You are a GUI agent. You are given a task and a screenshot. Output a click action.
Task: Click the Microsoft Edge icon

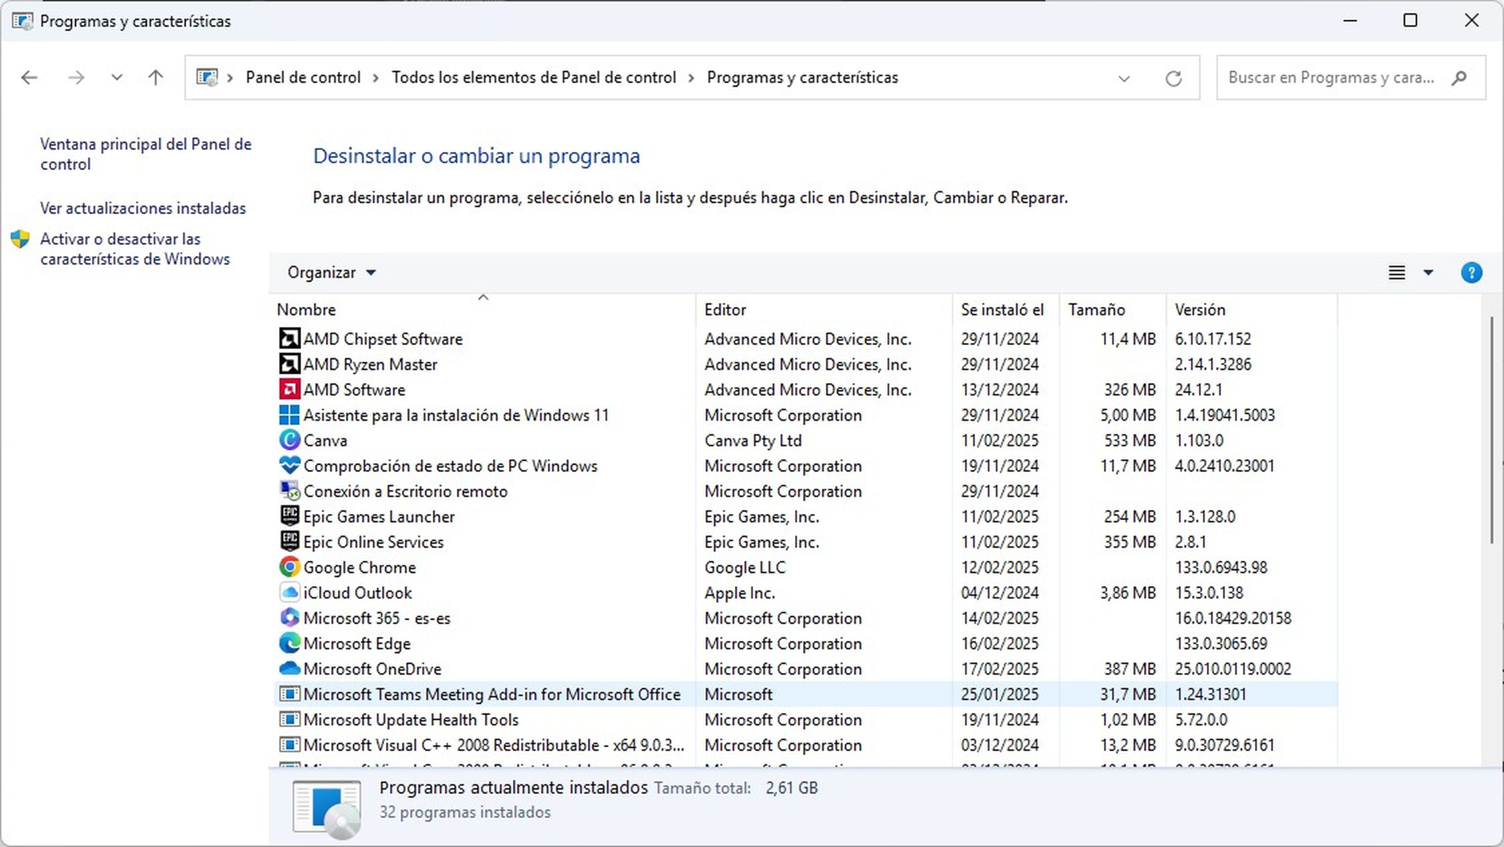tap(289, 643)
